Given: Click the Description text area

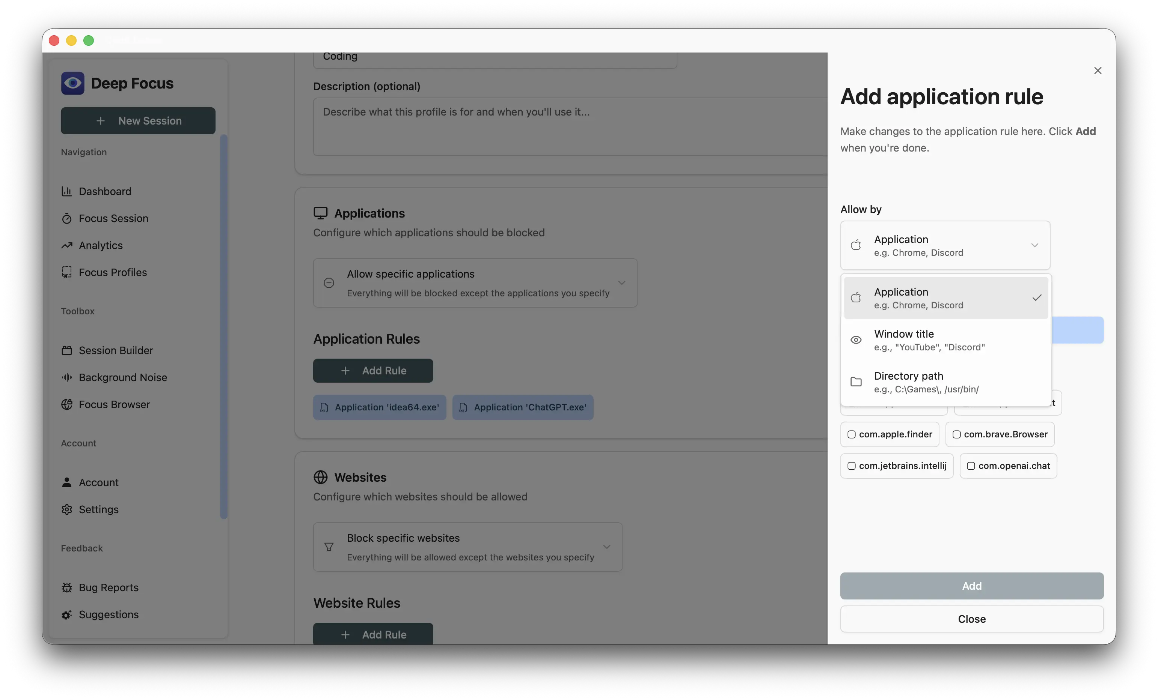Looking at the screenshot, I should point(568,127).
